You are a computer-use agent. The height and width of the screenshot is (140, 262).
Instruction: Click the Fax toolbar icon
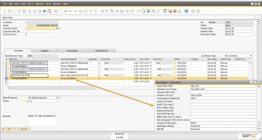click(25, 11)
